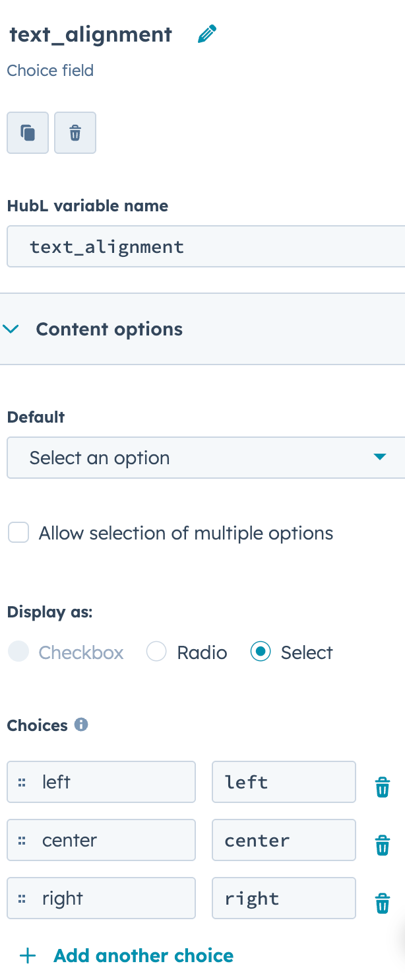
Task: Click the drag handle on the center choice
Action: pyautogui.click(x=22, y=840)
